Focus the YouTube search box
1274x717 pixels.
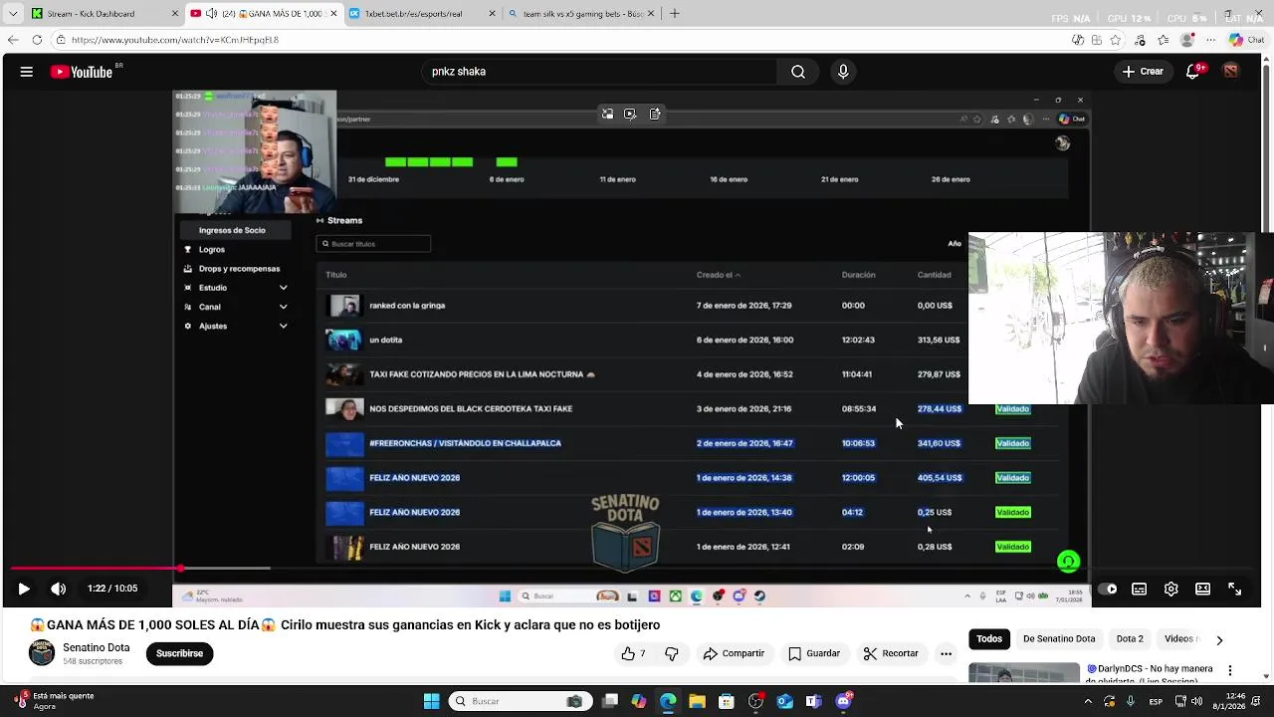599,72
